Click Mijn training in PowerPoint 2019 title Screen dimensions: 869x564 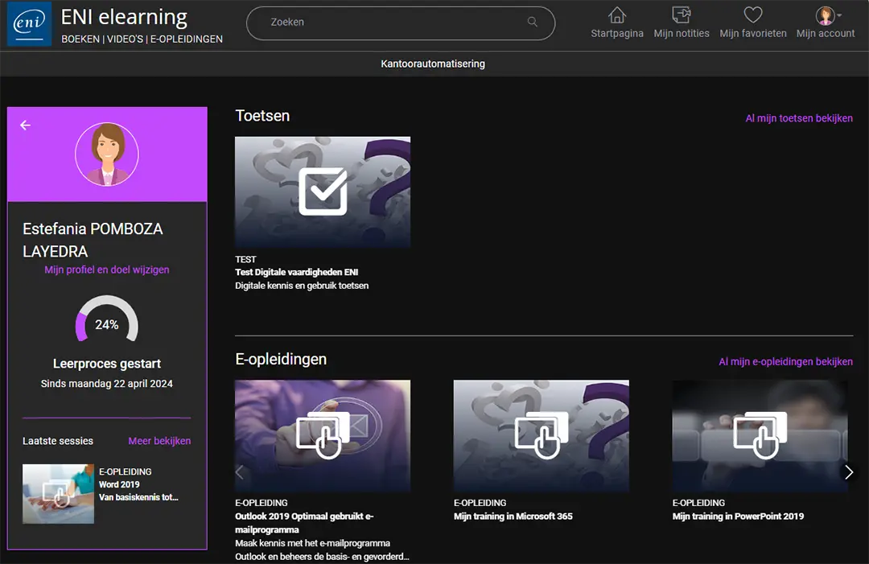click(738, 517)
